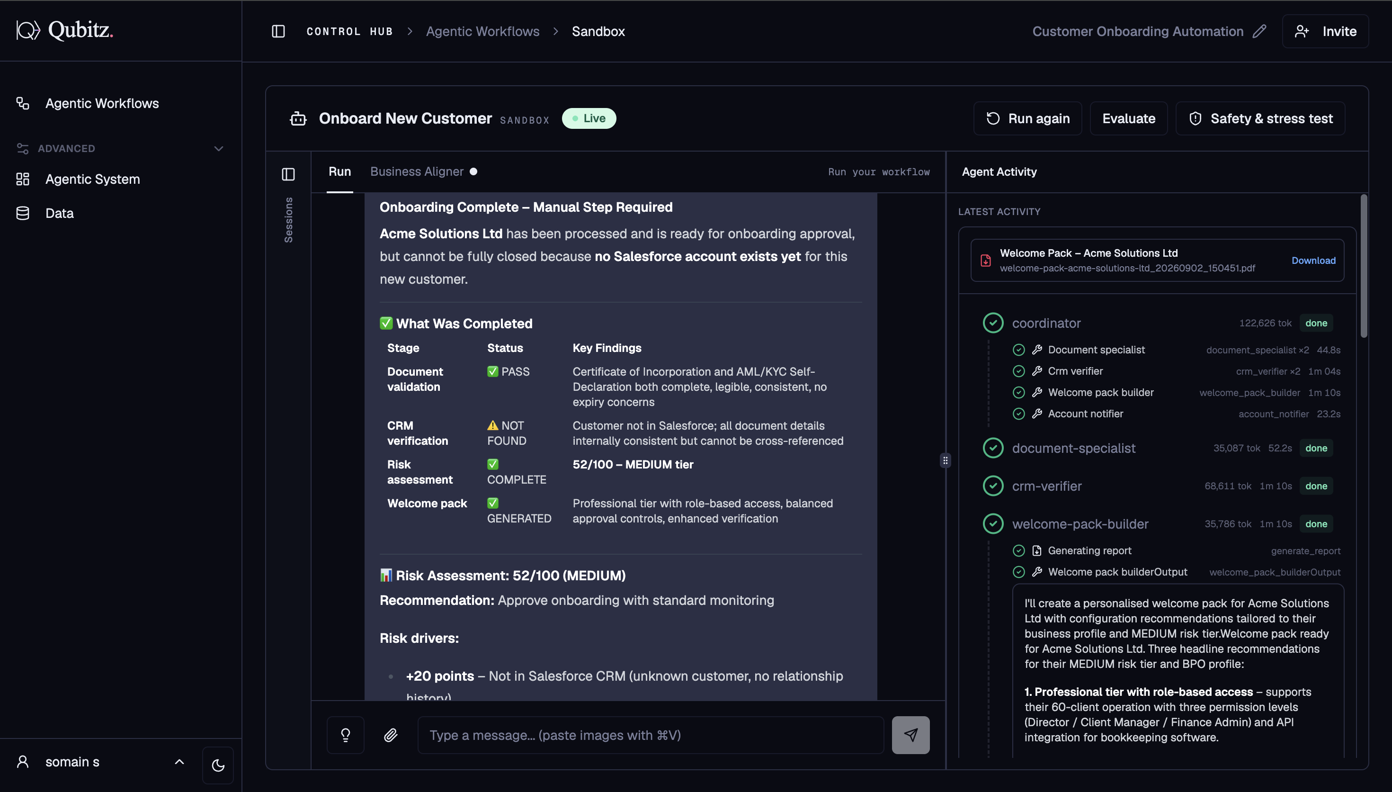Click the panel divider resize handle
This screenshot has height=792, width=1392.
945,461
